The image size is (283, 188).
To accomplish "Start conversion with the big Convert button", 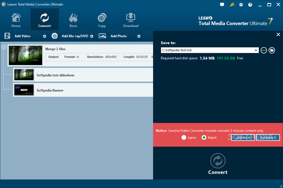I will [x=218, y=164].
